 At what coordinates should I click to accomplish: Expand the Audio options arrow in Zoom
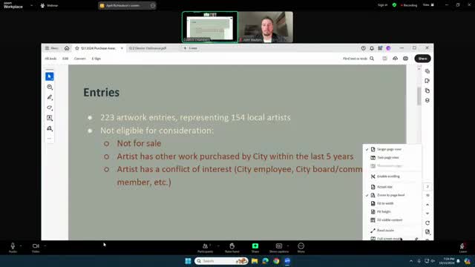click(x=21, y=245)
